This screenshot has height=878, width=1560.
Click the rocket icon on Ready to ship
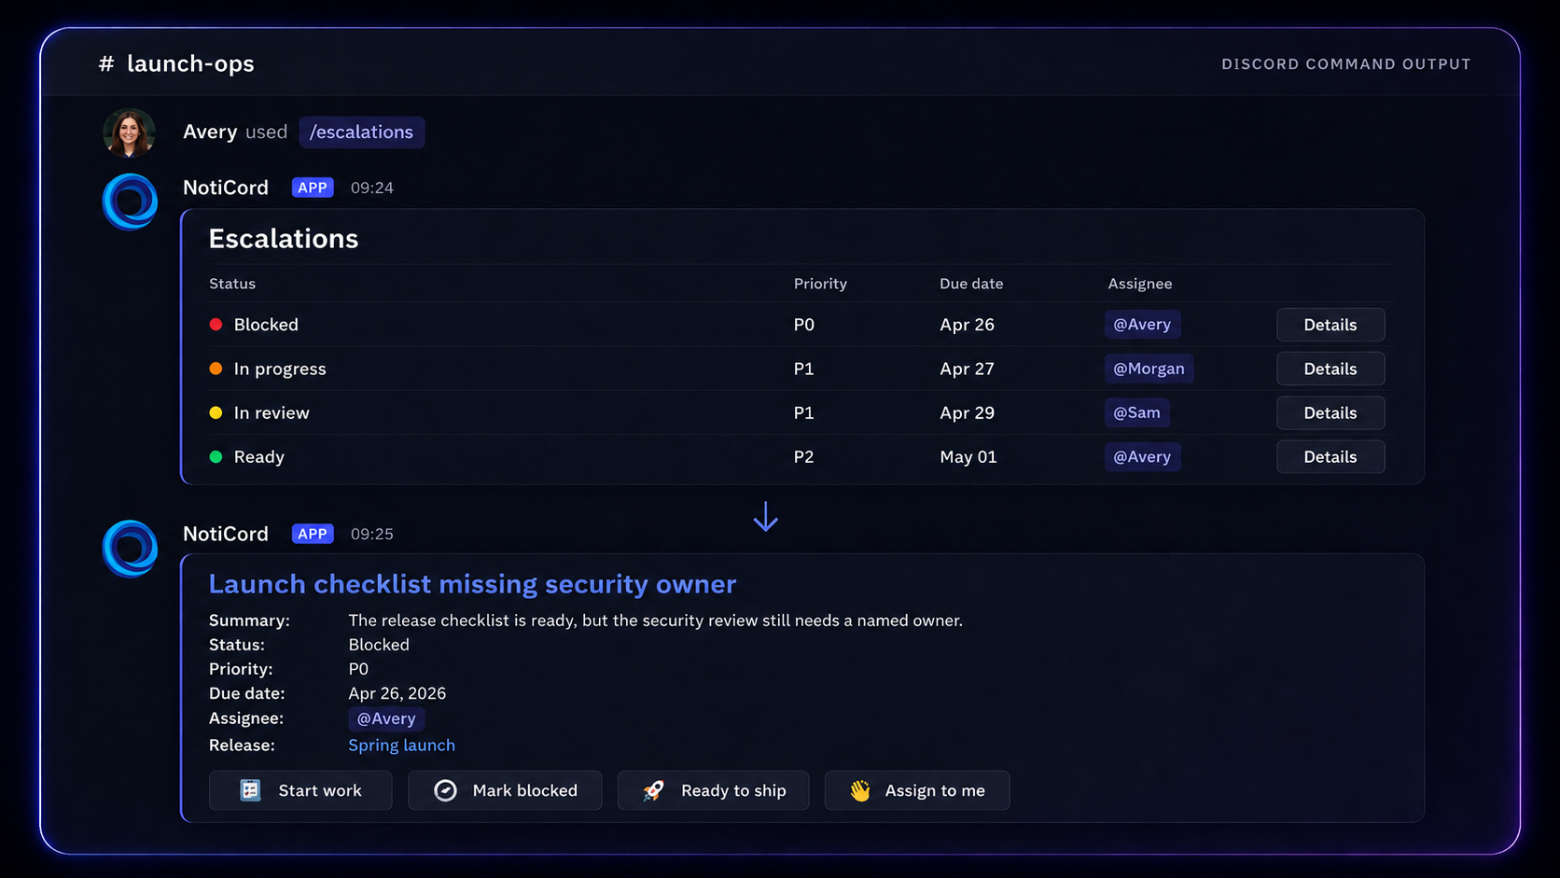(654, 790)
